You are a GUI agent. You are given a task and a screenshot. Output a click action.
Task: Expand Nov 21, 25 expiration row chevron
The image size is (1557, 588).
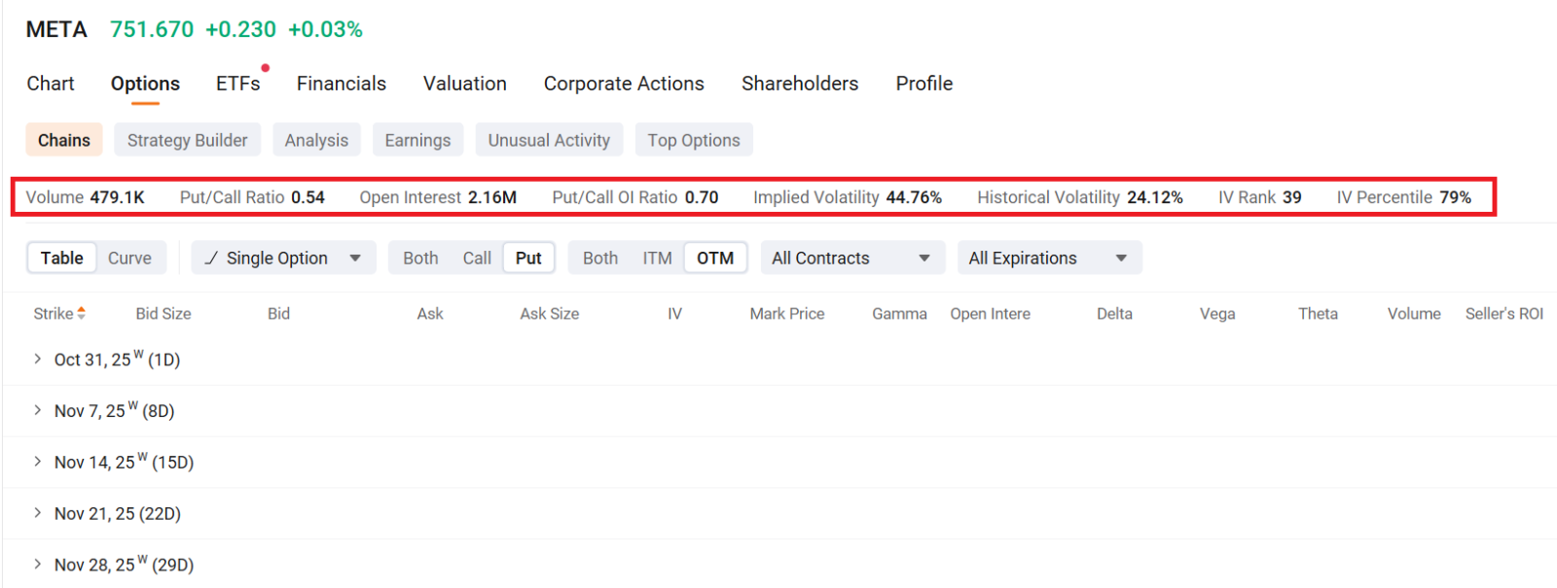pos(38,513)
